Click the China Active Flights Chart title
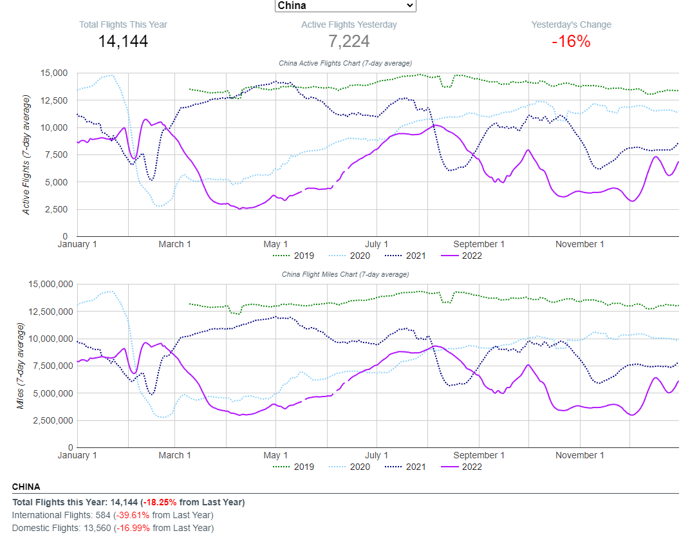699x542 pixels. [x=345, y=63]
